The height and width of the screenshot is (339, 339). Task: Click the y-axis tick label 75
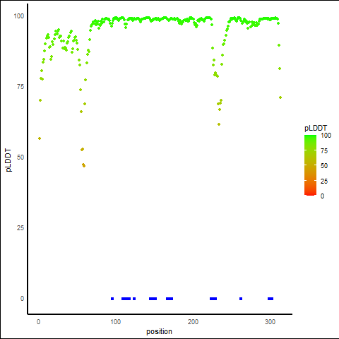[20, 87]
